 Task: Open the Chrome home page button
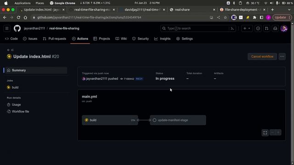(x=25, y=17)
